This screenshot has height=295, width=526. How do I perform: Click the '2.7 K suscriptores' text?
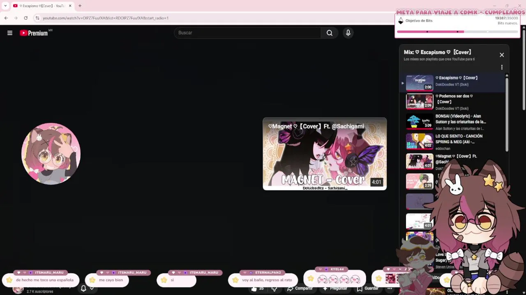click(x=40, y=292)
